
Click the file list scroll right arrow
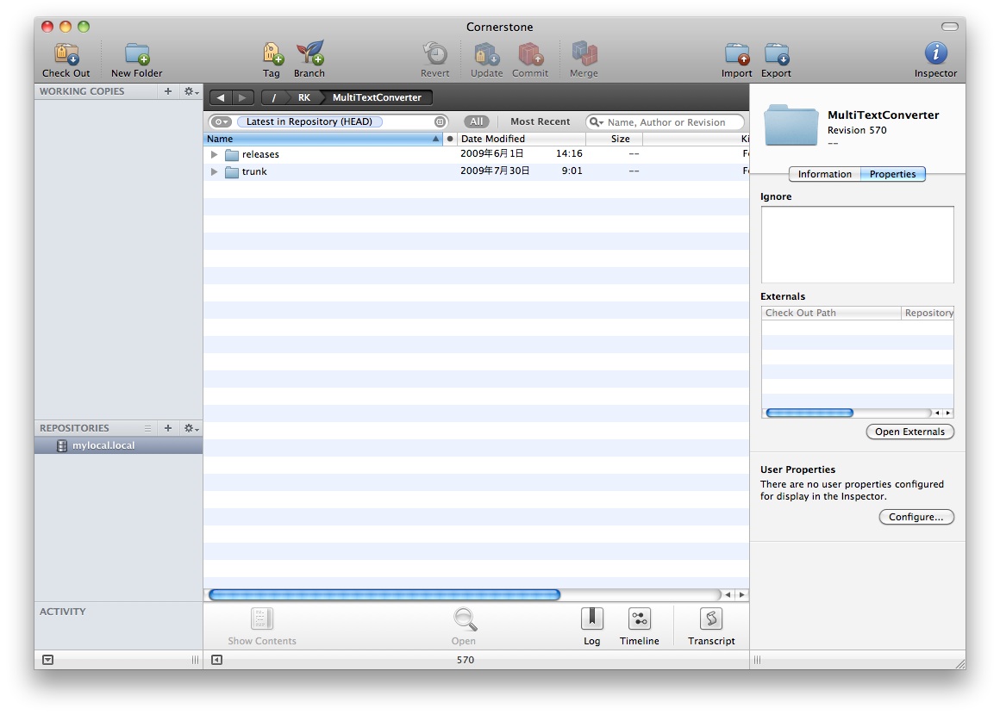pyautogui.click(x=741, y=594)
